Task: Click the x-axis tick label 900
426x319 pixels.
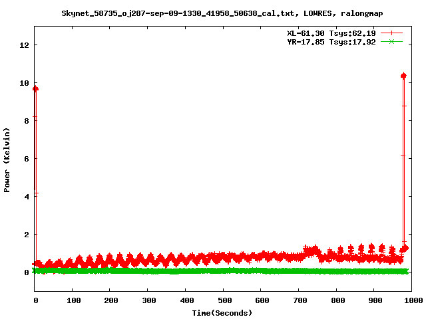Action: click(x=375, y=300)
